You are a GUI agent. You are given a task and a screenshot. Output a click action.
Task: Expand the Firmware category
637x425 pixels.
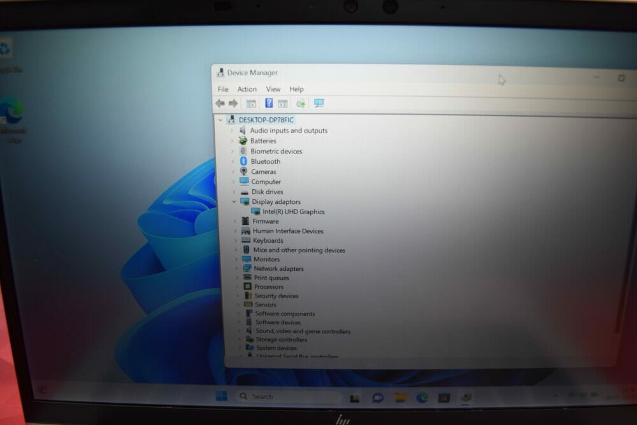[235, 221]
